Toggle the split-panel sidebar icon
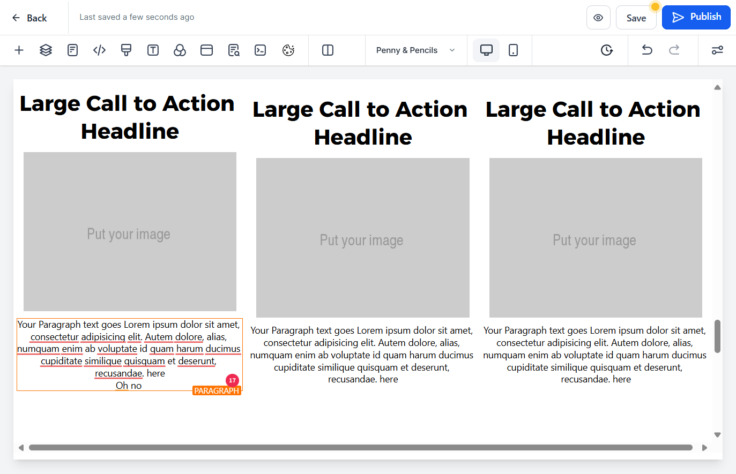This screenshot has height=474, width=736. (x=328, y=50)
